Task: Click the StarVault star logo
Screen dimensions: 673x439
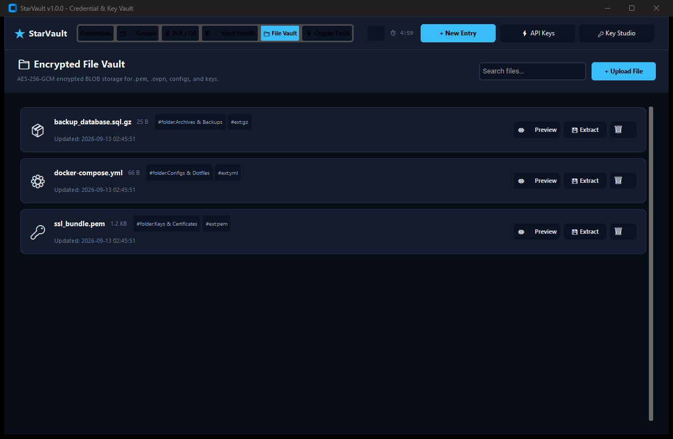Action: coord(20,34)
